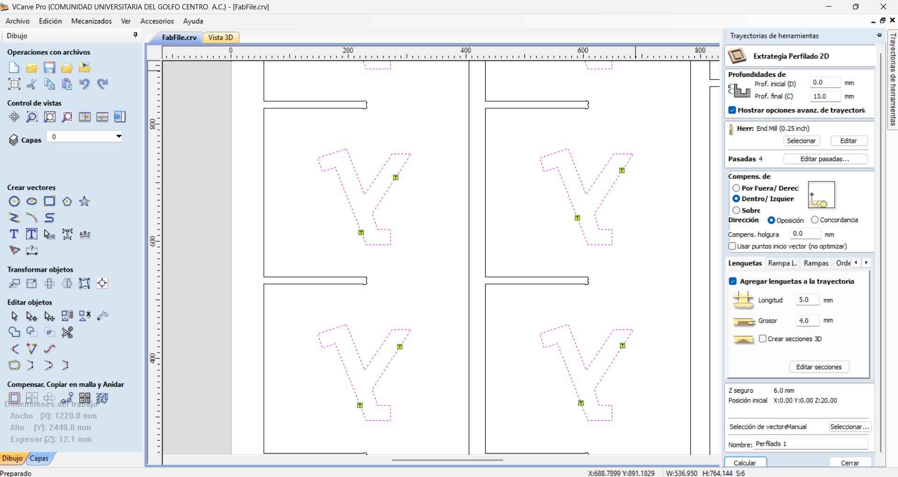
Task: Click the Longitud tab length field
Action: 807,300
